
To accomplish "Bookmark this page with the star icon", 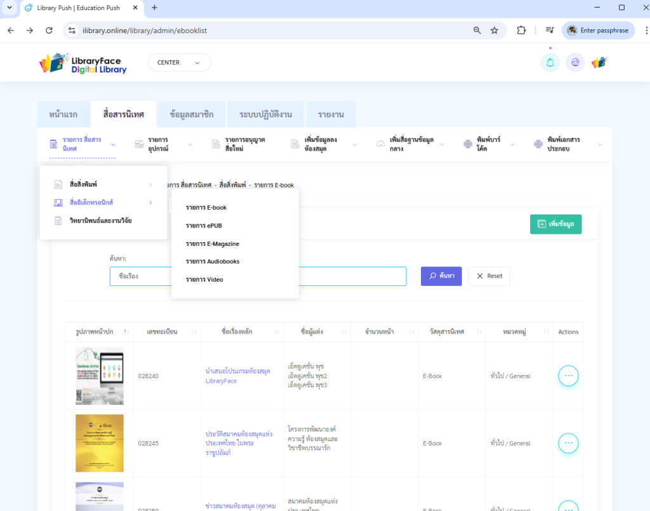I will 494,31.
